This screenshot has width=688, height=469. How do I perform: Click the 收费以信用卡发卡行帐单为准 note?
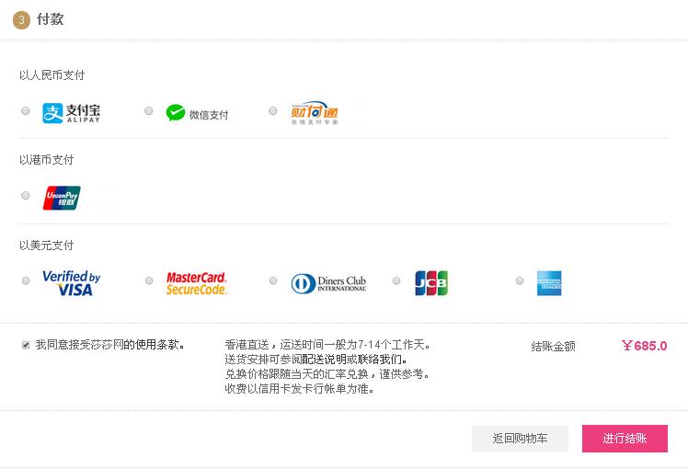pyautogui.click(x=299, y=389)
